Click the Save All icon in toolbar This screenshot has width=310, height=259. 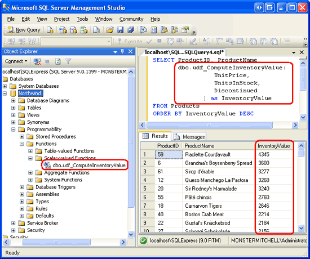tap(130, 30)
